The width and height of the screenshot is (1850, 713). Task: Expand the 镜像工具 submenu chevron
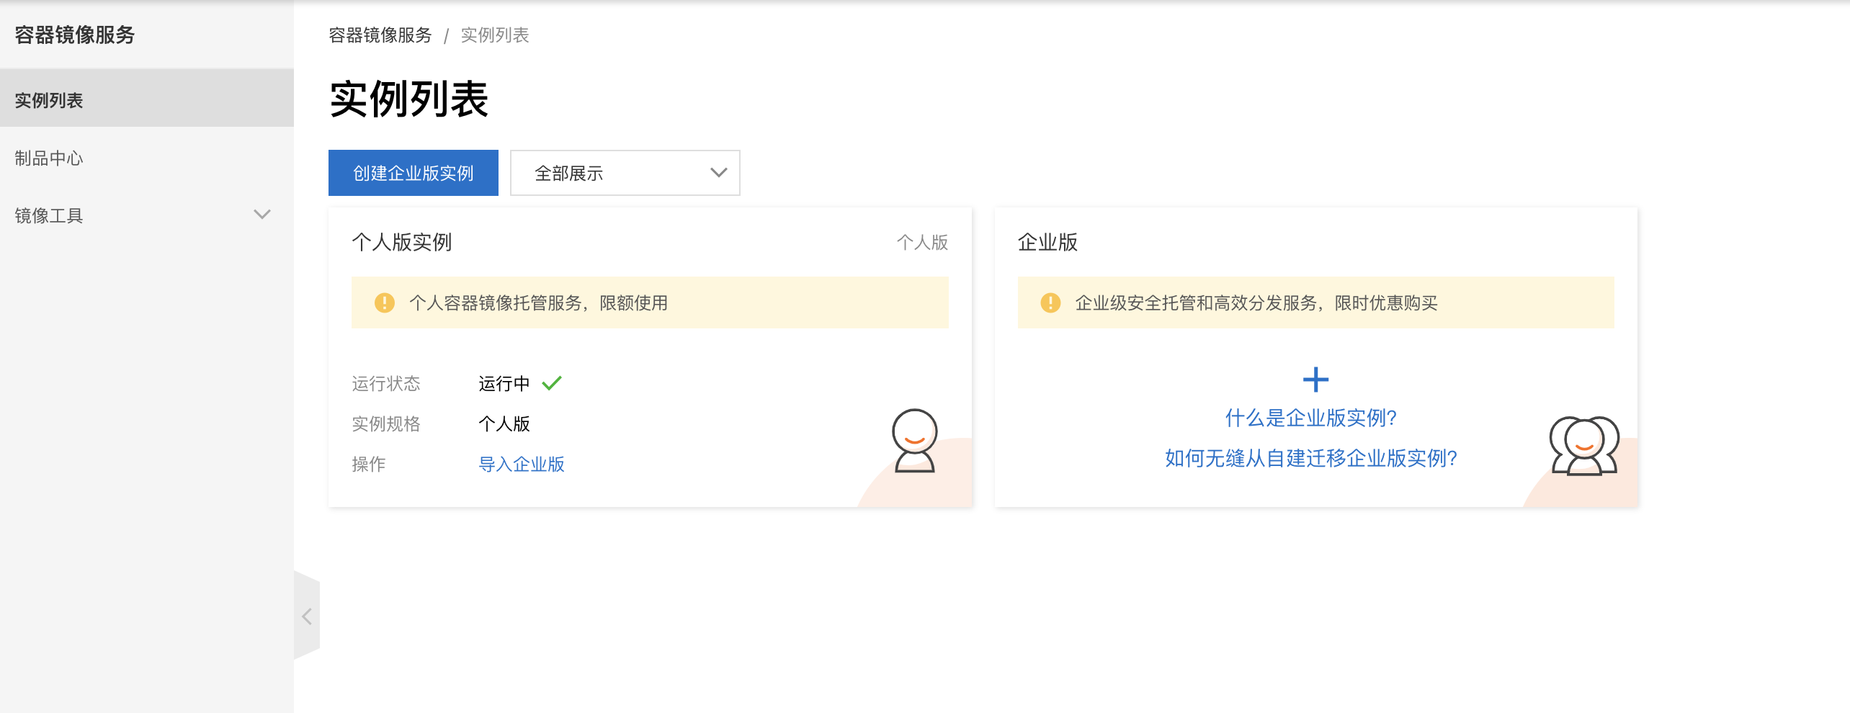click(x=262, y=215)
